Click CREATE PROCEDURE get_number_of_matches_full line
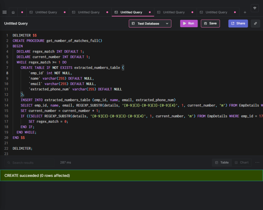Image resolution: width=263 pixels, height=210 pixels. pos(57,41)
